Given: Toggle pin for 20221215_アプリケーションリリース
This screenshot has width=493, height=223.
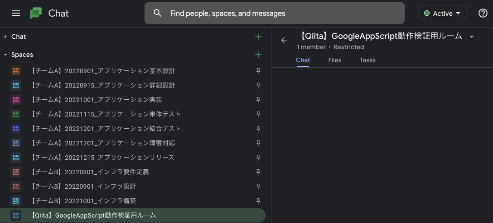Looking at the screenshot, I should (258, 158).
